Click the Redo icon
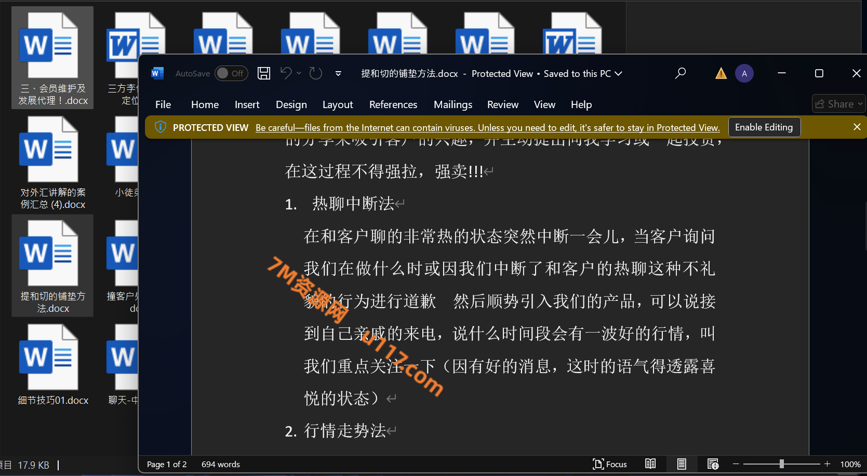 (316, 73)
